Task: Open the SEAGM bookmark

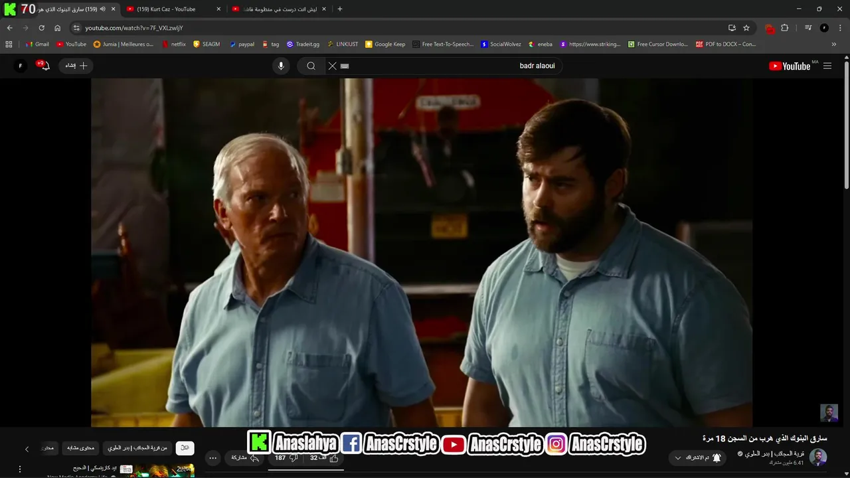Action: 207,44
